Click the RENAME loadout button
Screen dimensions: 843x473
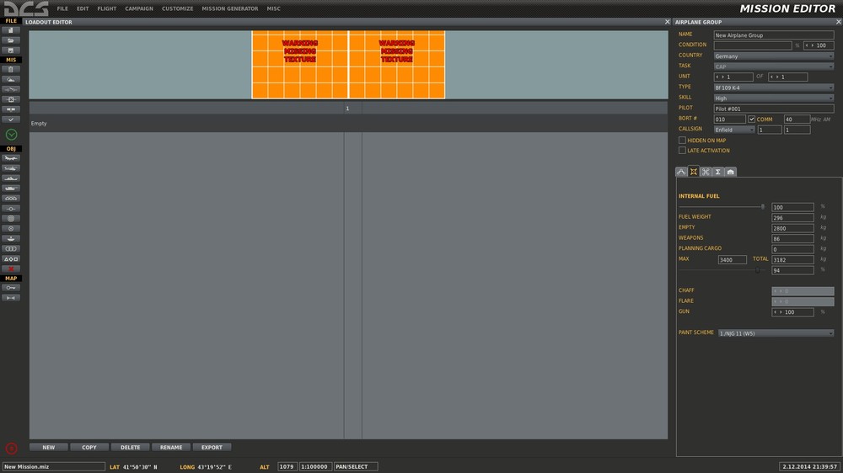(x=171, y=447)
